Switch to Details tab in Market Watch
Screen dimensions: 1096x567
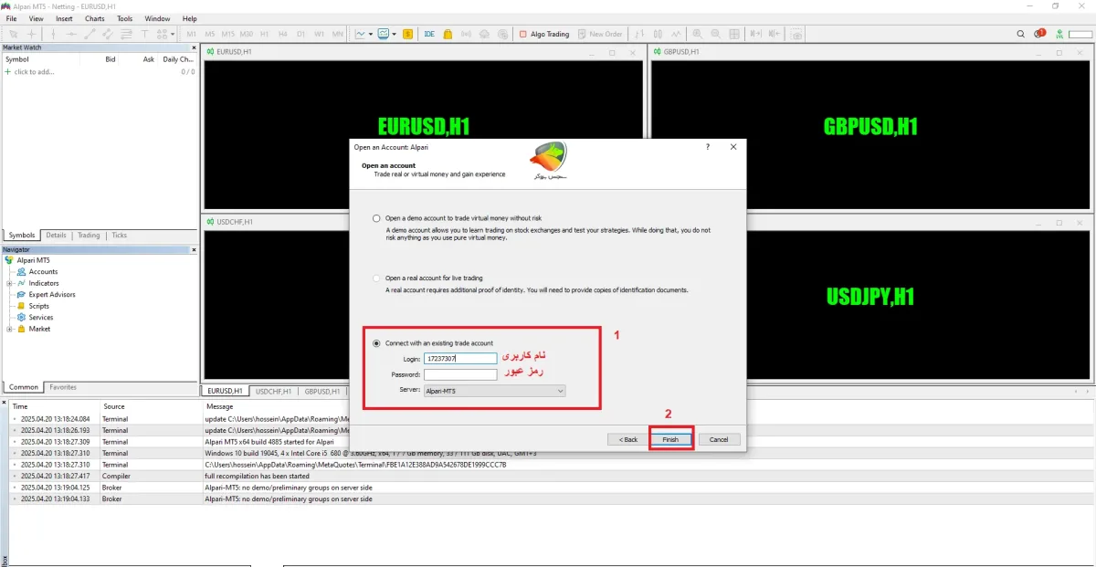click(56, 236)
